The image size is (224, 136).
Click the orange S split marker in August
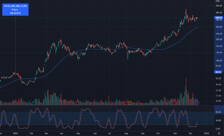point(130,103)
